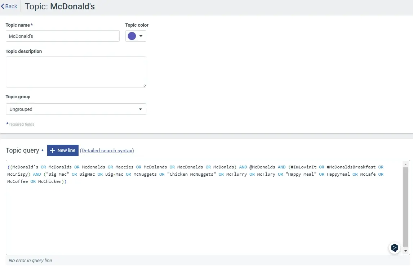Click the resize handle of the description box
The image size is (413, 266).
click(145, 85)
